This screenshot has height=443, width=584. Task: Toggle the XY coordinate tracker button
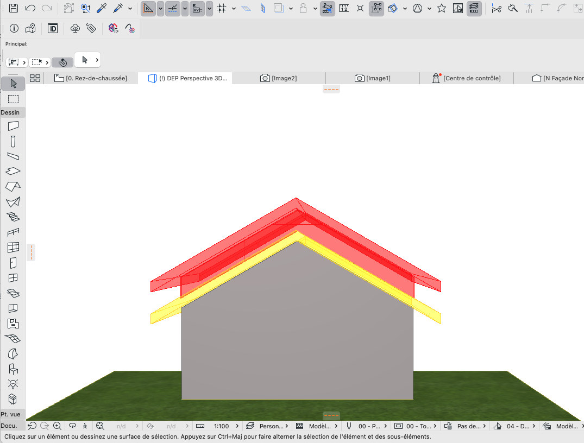(197, 9)
